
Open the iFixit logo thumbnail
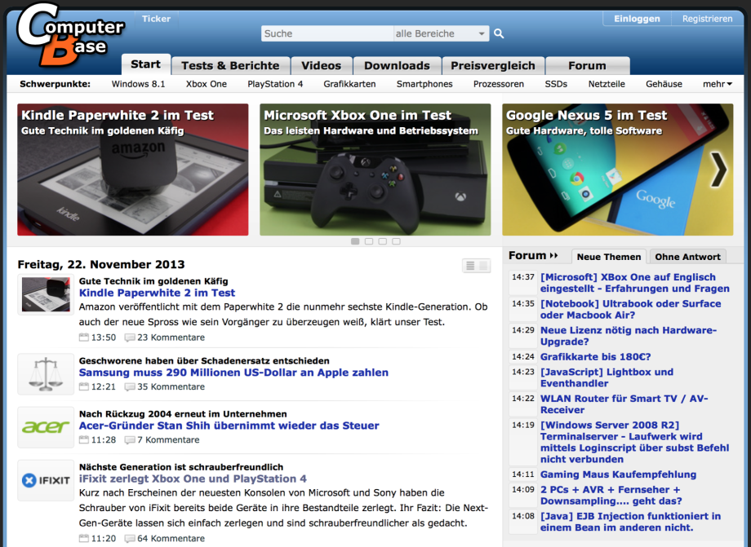(x=46, y=480)
